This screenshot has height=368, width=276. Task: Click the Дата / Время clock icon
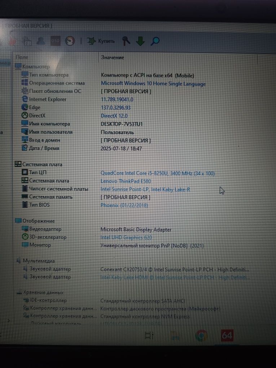point(25,148)
